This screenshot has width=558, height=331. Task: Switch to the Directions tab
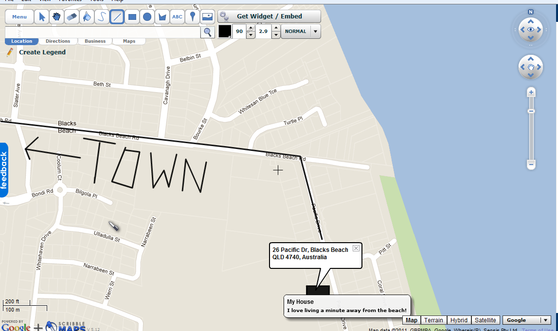(x=58, y=41)
